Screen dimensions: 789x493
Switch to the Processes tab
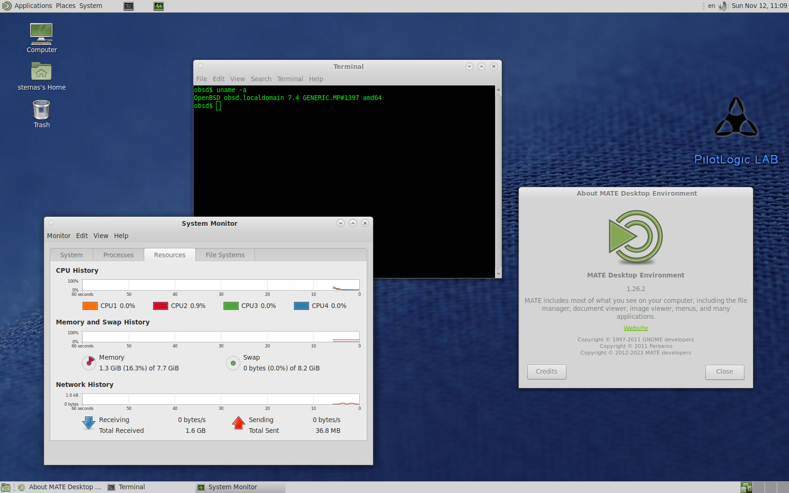tap(118, 255)
